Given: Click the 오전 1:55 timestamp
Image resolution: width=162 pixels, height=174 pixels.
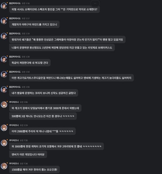Looking at the screenshot, I should point(26,87).
